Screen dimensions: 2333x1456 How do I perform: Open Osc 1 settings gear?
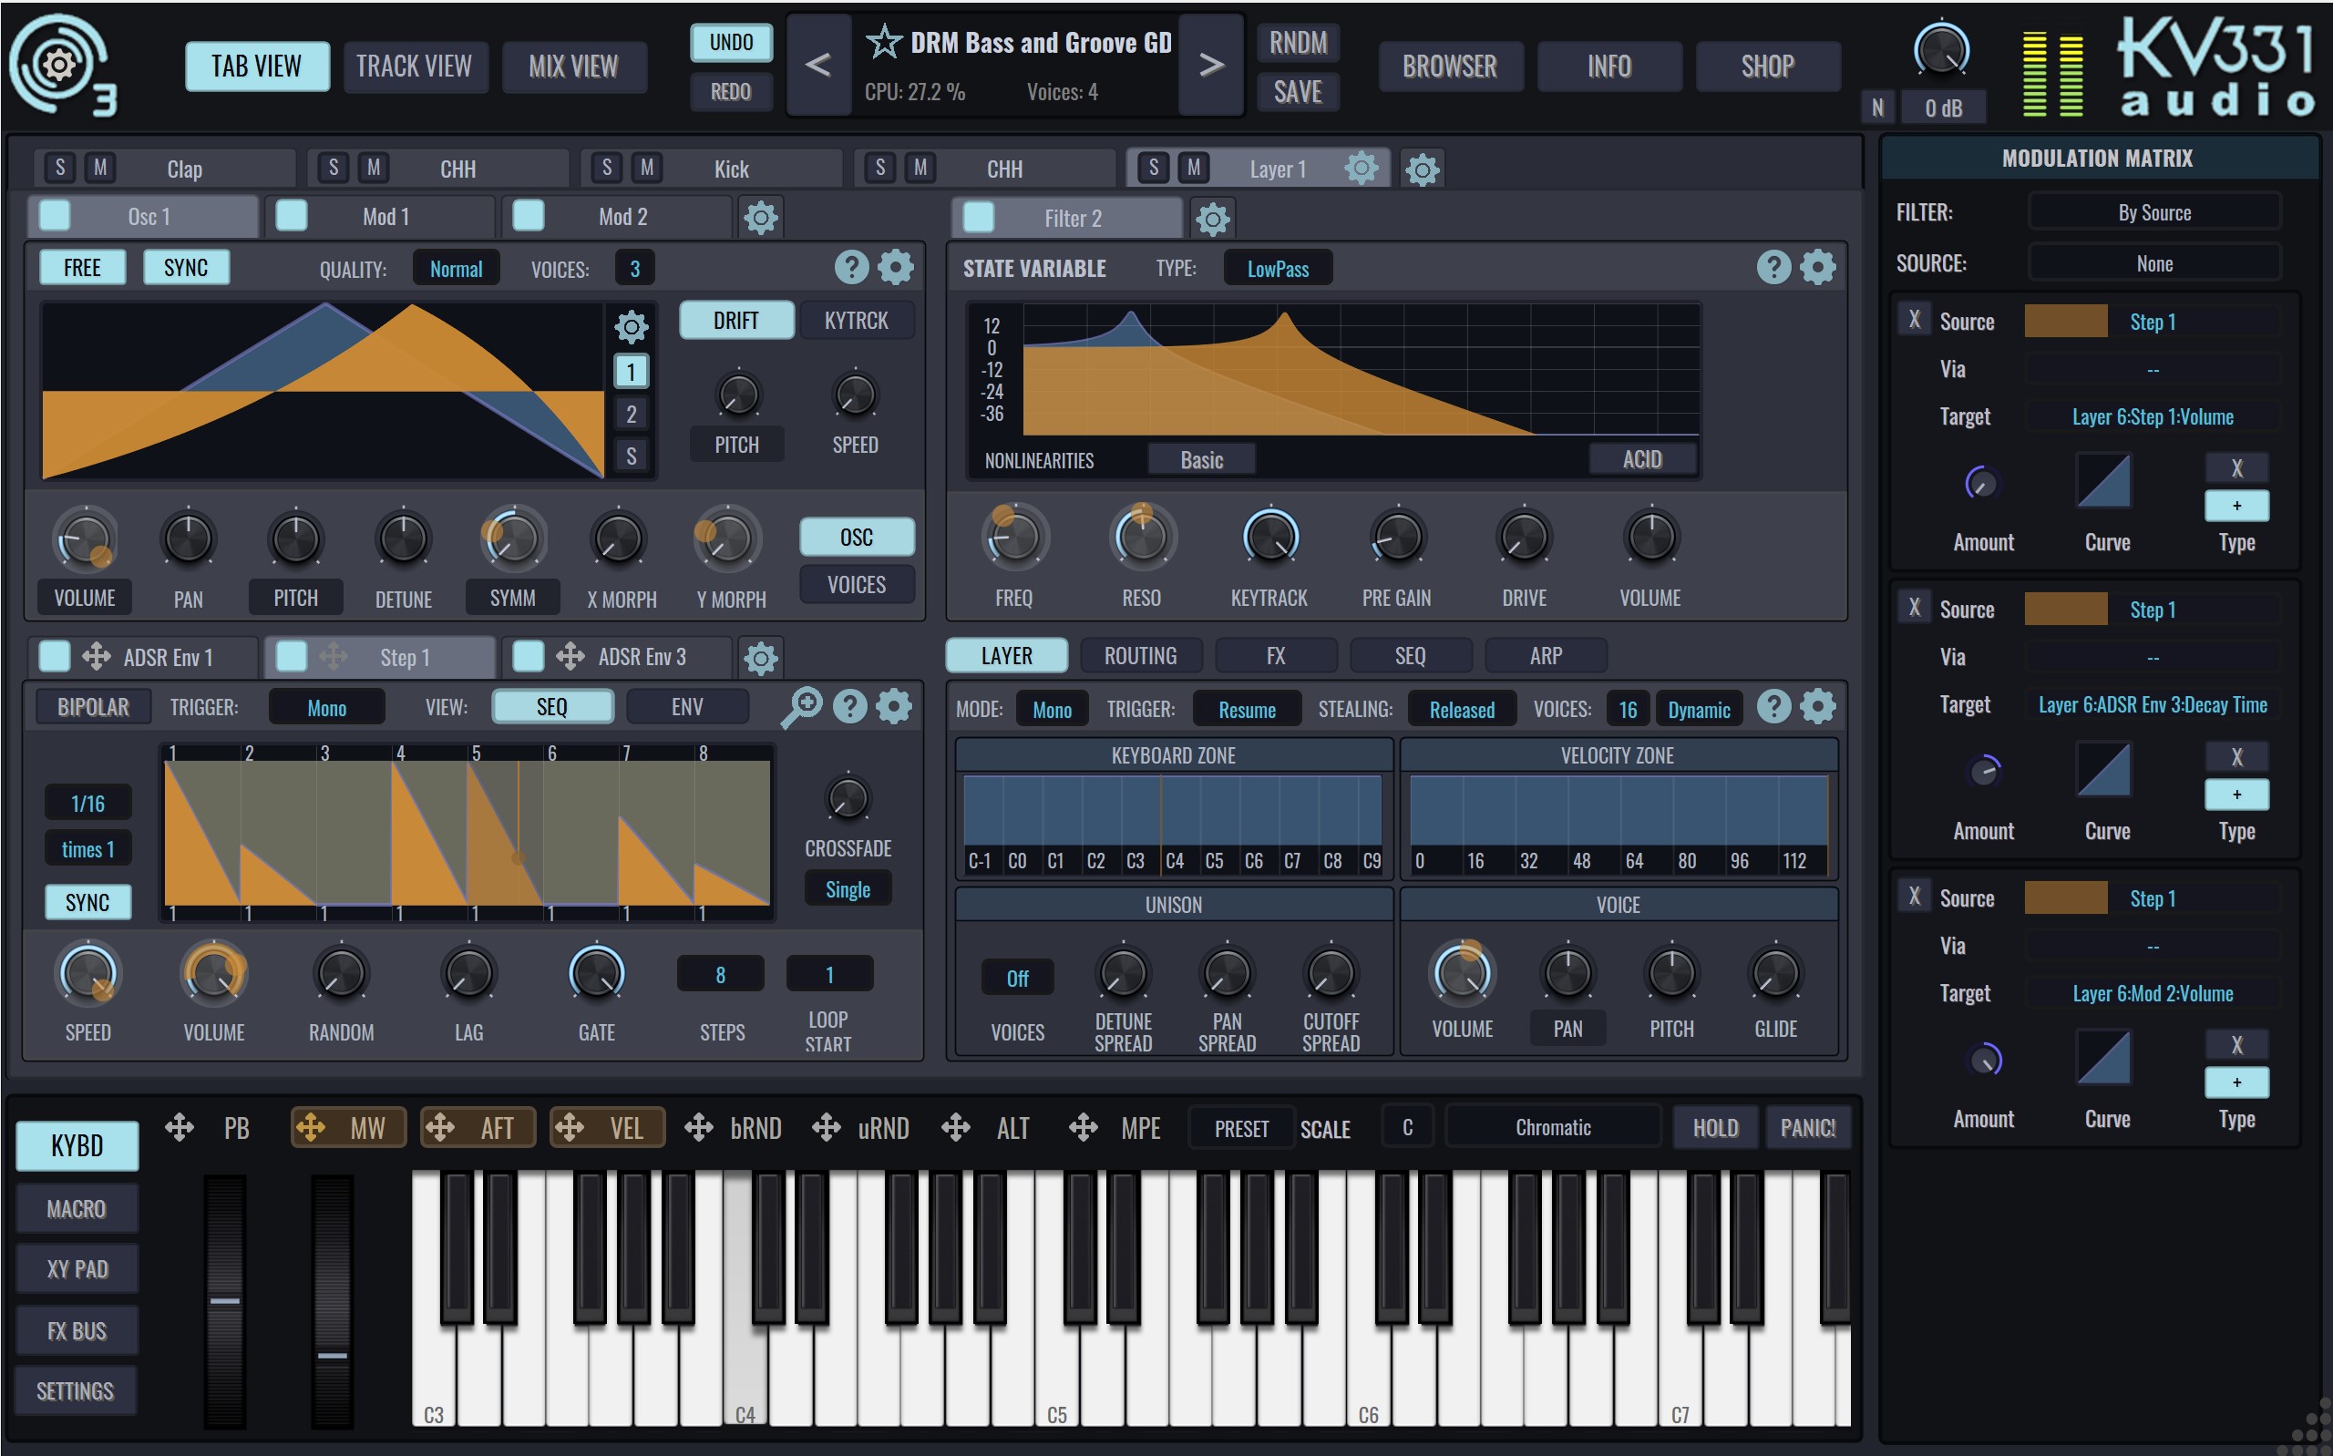tap(896, 267)
